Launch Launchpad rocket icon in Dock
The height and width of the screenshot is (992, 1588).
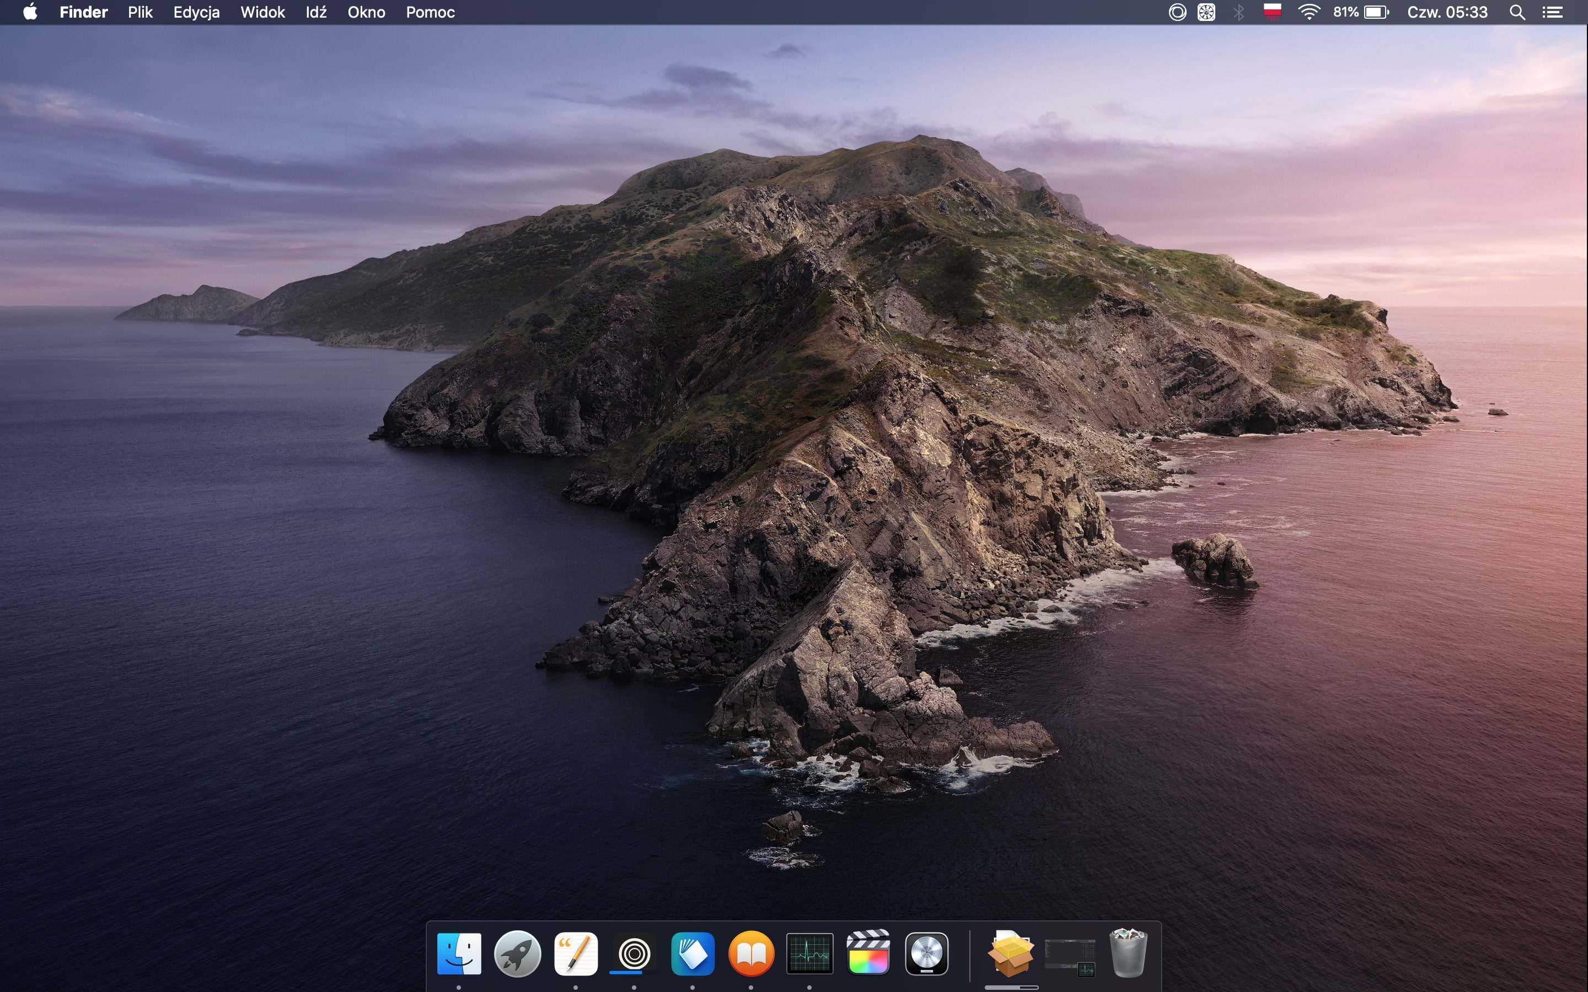[x=517, y=953]
